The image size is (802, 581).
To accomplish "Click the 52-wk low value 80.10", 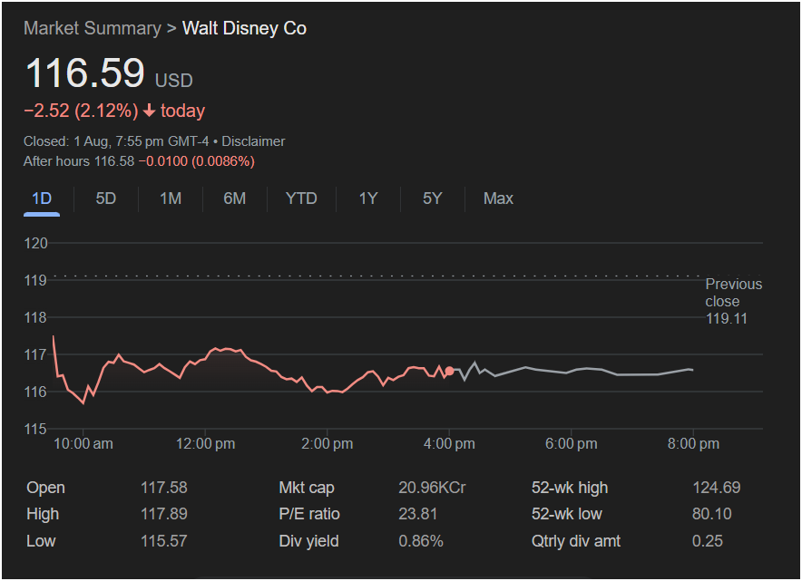I will pyautogui.click(x=712, y=514).
